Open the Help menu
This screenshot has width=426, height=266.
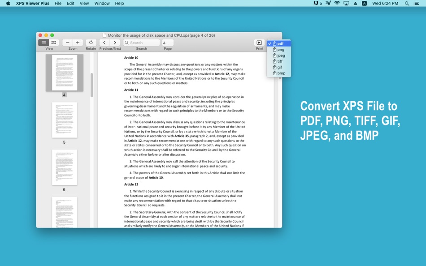[119, 3]
